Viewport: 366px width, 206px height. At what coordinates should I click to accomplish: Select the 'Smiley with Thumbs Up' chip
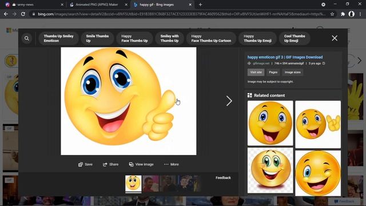pos(169,38)
